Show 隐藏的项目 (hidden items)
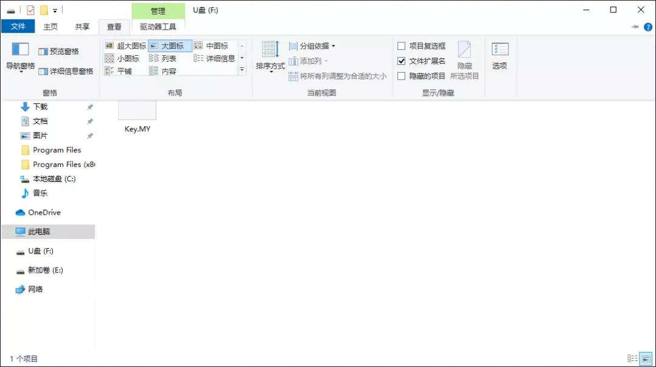This screenshot has width=656, height=367. click(x=402, y=76)
